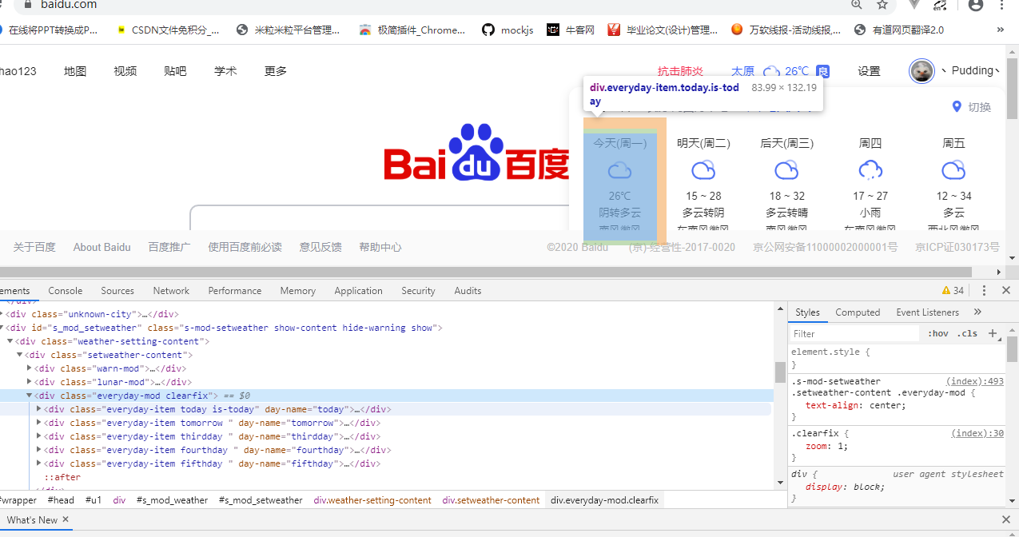The width and height of the screenshot is (1019, 537).
Task: Switch to the Console tab in DevTools
Action: (x=65, y=290)
